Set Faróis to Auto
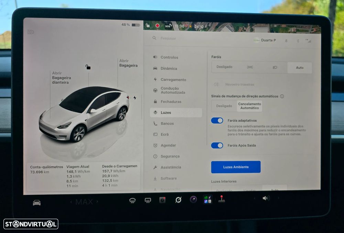This screenshot has height=233, width=344. [x=300, y=68]
